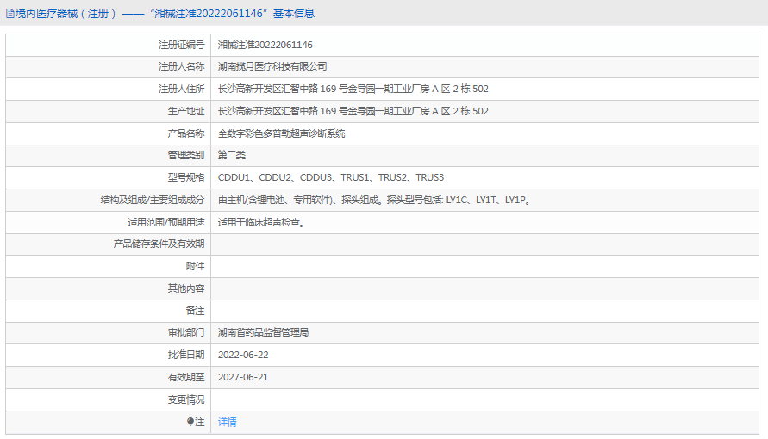Click the 结构及组成/主要组成成分 label
The height and width of the screenshot is (439, 768).
[x=153, y=200]
